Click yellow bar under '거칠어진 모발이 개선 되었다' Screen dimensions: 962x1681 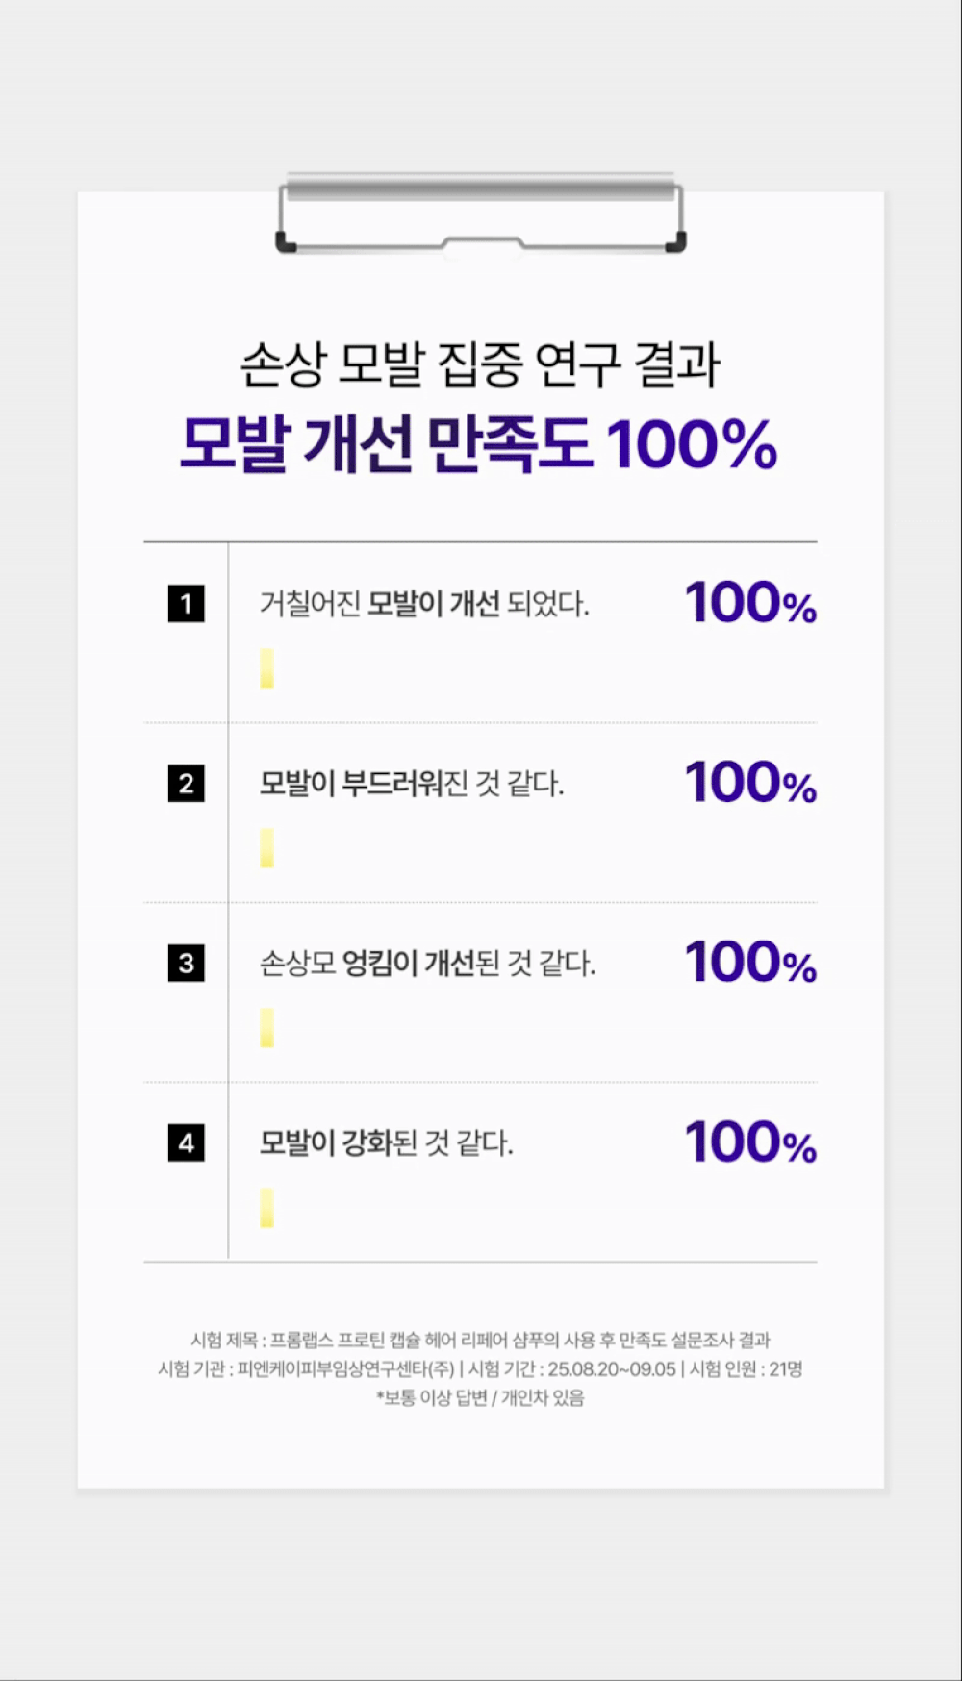point(266,668)
